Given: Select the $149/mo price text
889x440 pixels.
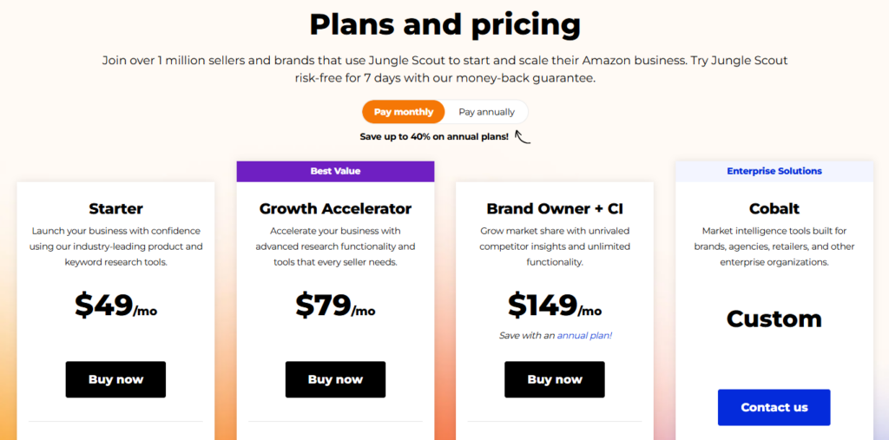Looking at the screenshot, I should tap(555, 305).
